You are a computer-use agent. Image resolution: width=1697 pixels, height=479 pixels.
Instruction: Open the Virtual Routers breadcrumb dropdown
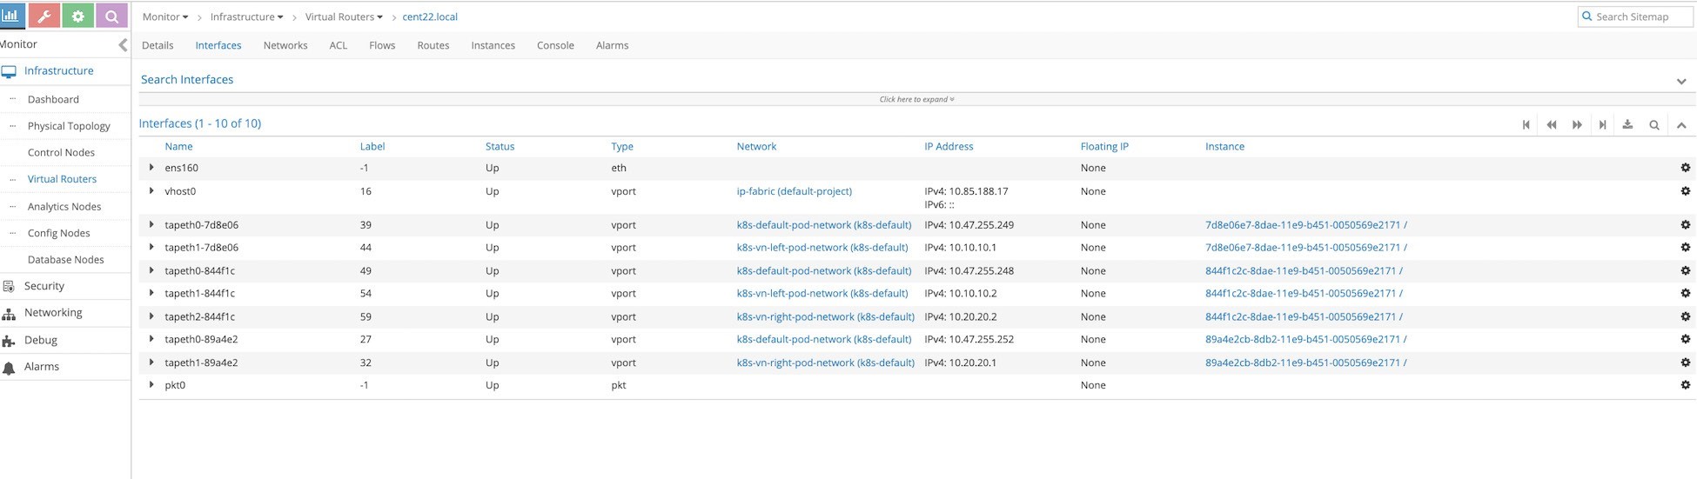(x=344, y=17)
